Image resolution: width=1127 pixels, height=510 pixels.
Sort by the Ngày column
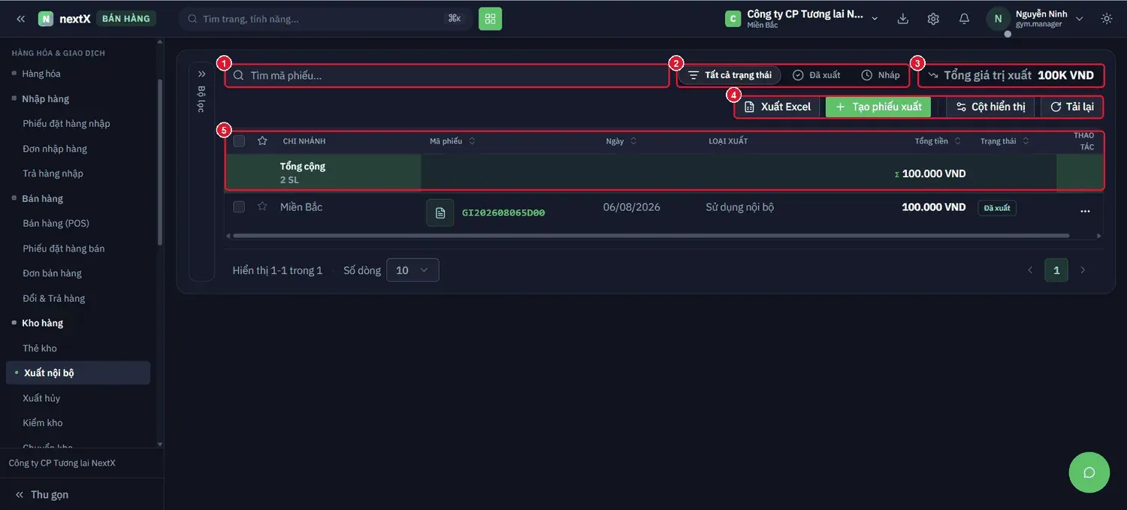[621, 141]
